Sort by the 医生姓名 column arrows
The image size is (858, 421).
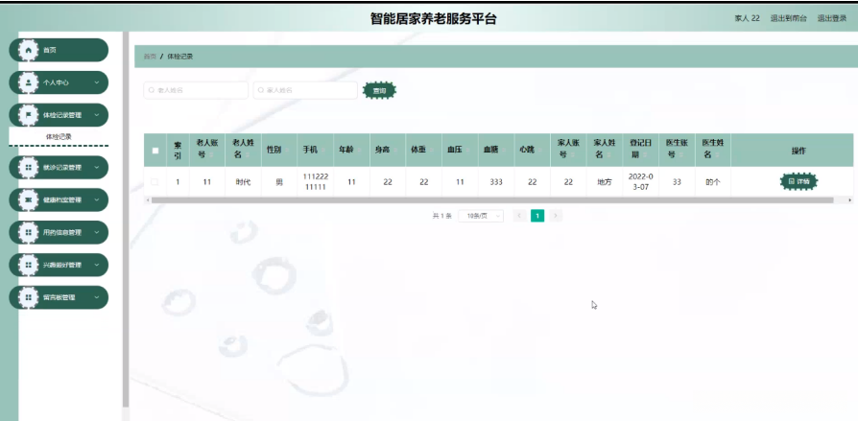717,155
